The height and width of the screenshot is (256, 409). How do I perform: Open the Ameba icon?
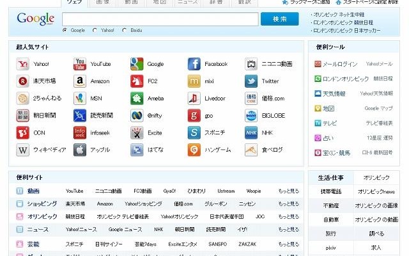pyautogui.click(x=137, y=99)
